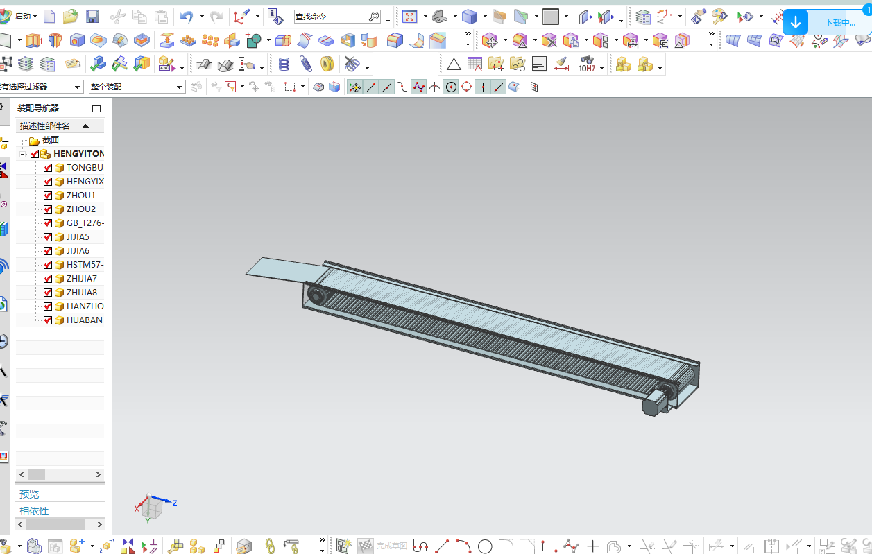Screen dimensions: 872x554
Task: Maximize the 装配导航器 panel square button
Action: pos(96,108)
